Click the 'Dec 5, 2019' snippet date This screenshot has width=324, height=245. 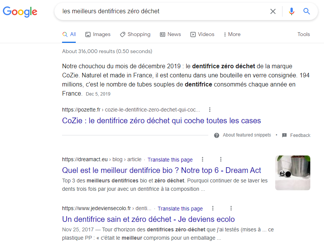(x=98, y=94)
